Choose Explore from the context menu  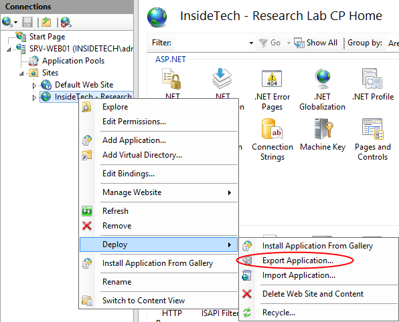click(x=115, y=107)
